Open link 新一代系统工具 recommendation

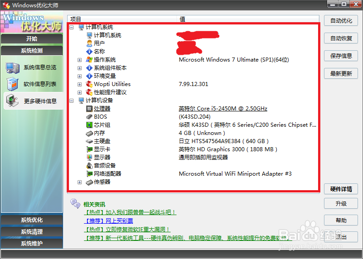coord(188,238)
